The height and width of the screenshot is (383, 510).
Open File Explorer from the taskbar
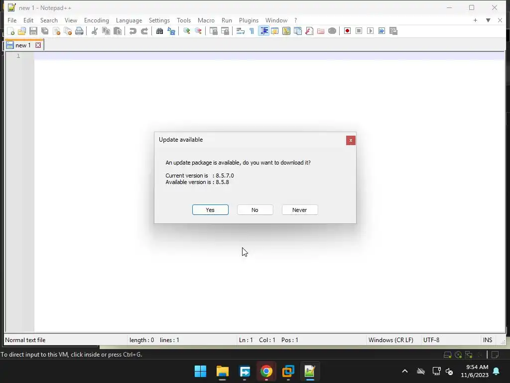pyautogui.click(x=223, y=371)
